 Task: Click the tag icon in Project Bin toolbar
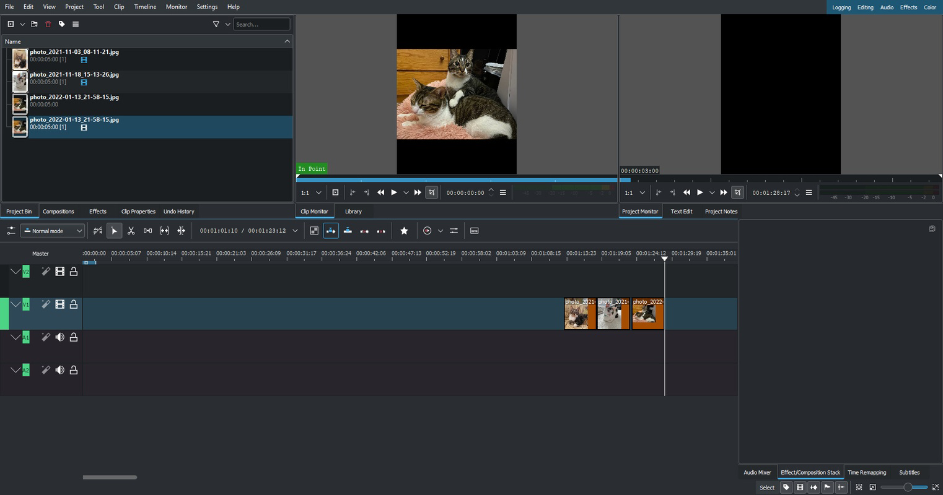pos(61,24)
